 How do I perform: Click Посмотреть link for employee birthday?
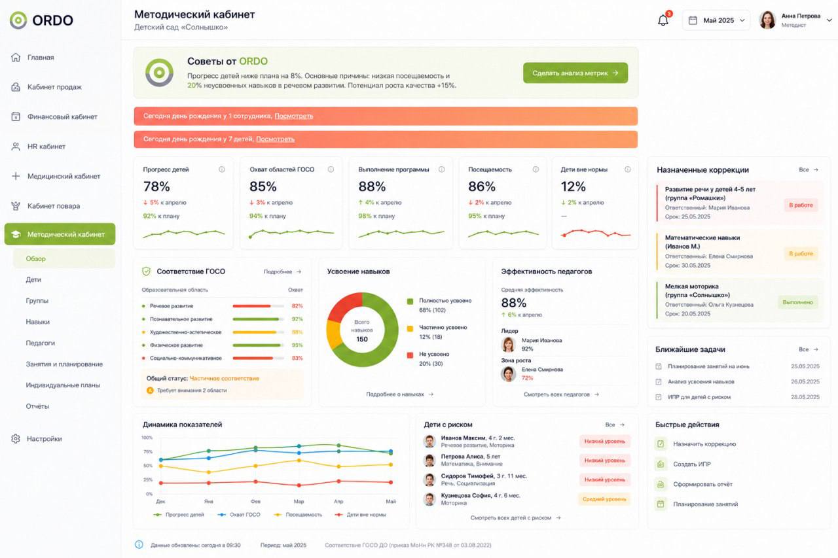pyautogui.click(x=293, y=116)
